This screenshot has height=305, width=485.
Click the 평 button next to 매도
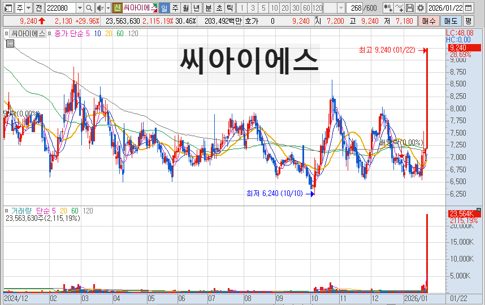coord(468,21)
